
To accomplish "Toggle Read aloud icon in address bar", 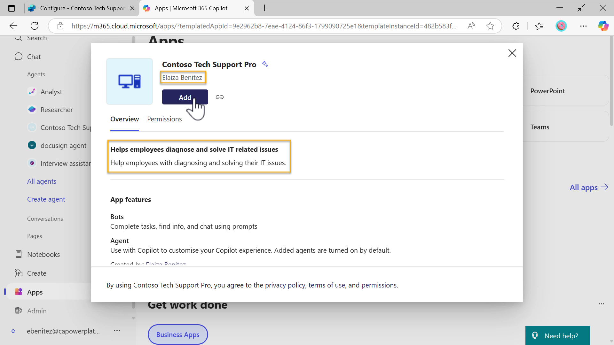I will (471, 26).
